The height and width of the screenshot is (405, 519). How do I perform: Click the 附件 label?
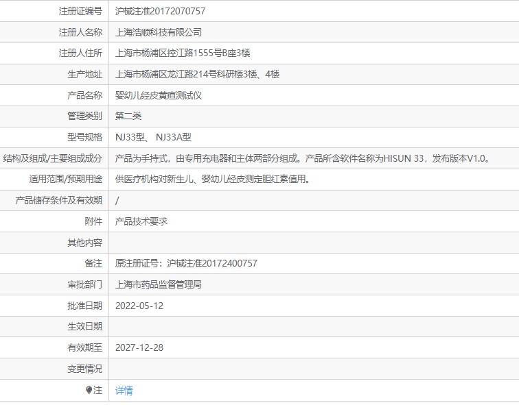click(x=93, y=221)
